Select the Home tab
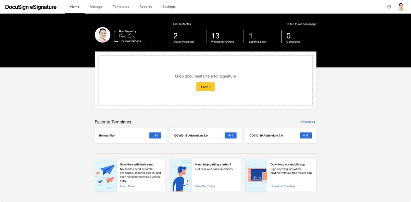Viewport: 411px width, 202px height. pyautogui.click(x=75, y=6)
